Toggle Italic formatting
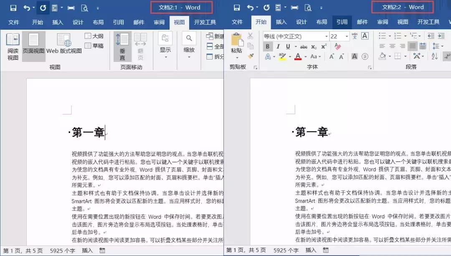This screenshot has width=451, height=256. (278, 46)
